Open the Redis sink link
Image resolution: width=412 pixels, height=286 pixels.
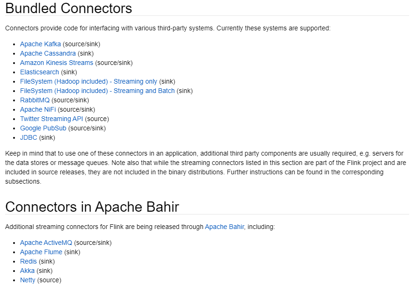click(x=28, y=261)
